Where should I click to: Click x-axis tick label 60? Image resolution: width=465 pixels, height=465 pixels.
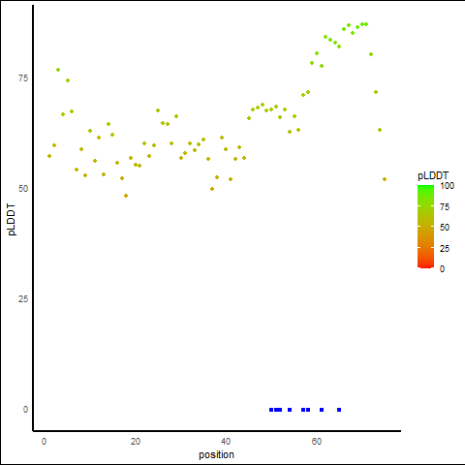(x=317, y=442)
